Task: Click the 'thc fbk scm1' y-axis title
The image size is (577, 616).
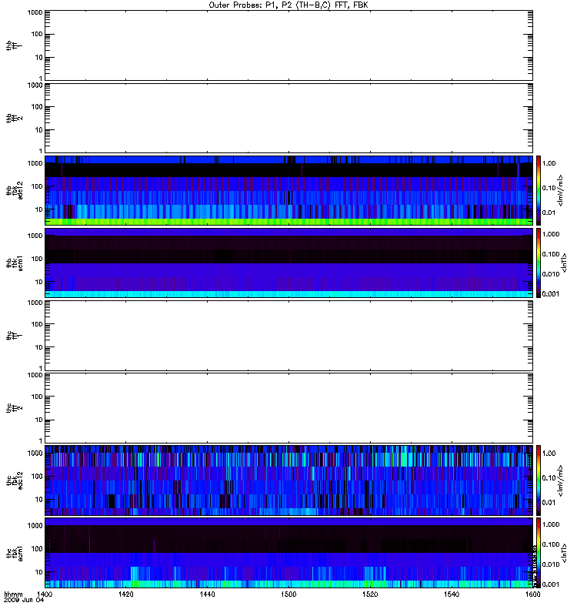Action: click(x=14, y=553)
